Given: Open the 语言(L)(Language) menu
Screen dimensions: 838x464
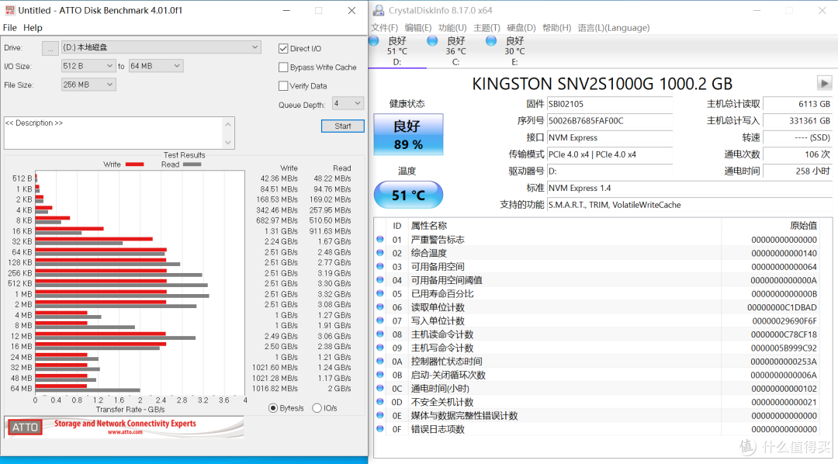Looking at the screenshot, I should [614, 28].
